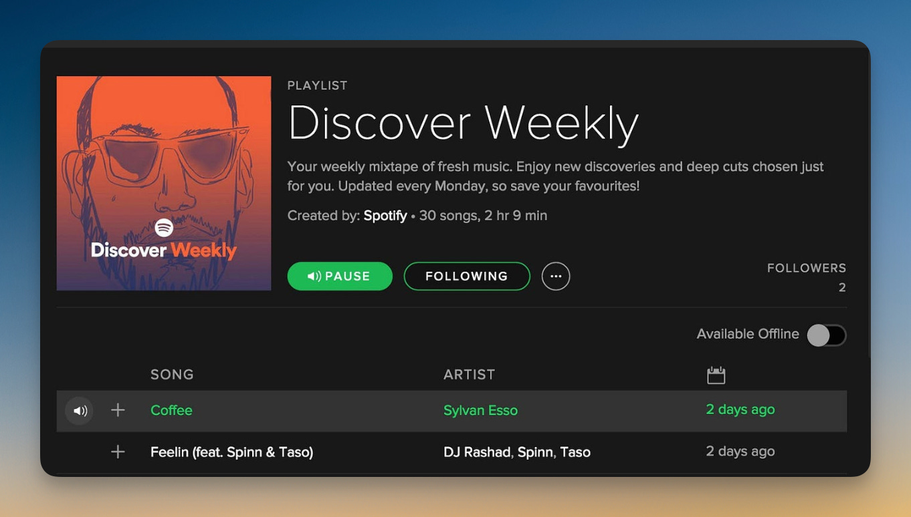Viewport: 911px width, 517px height.
Task: Open the Spinn artist link
Action: click(534, 452)
